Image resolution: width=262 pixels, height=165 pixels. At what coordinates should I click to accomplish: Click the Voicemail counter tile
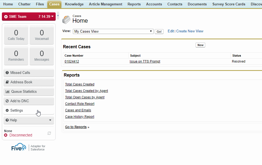[42, 35]
